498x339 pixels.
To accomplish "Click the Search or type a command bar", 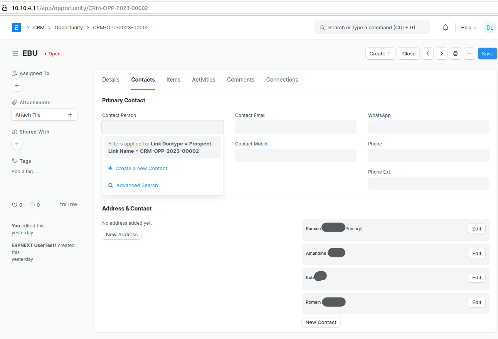I will [x=372, y=27].
